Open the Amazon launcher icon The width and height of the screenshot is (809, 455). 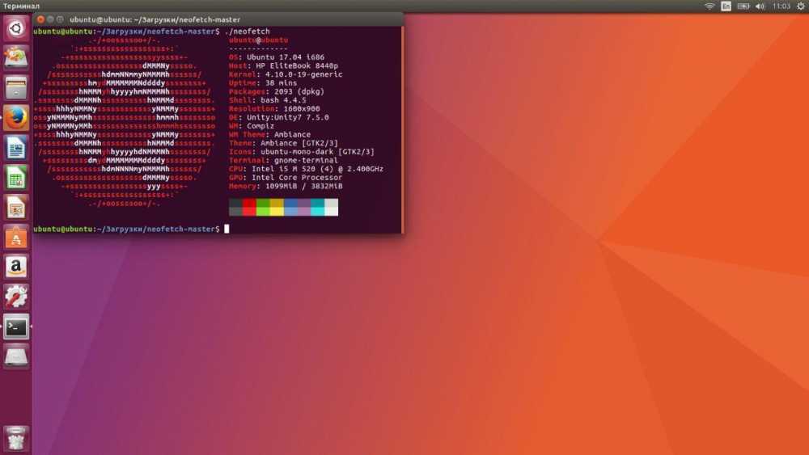[x=16, y=268]
